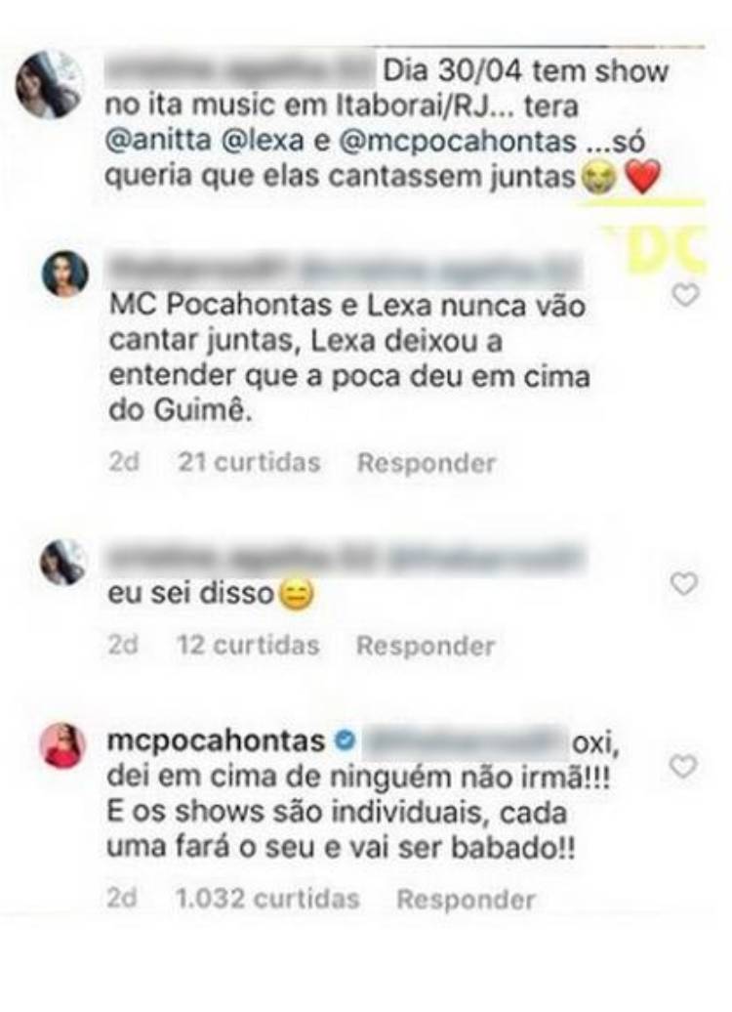Image resolution: width=732 pixels, height=1012 pixels.
Task: Open the @mcpocahontas mention link
Action: (458, 141)
